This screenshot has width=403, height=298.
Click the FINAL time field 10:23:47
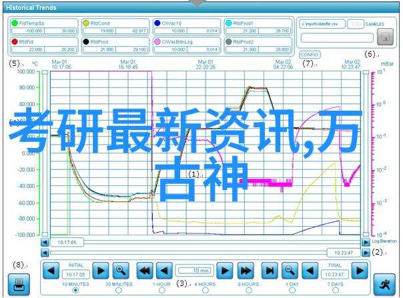coord(335,275)
